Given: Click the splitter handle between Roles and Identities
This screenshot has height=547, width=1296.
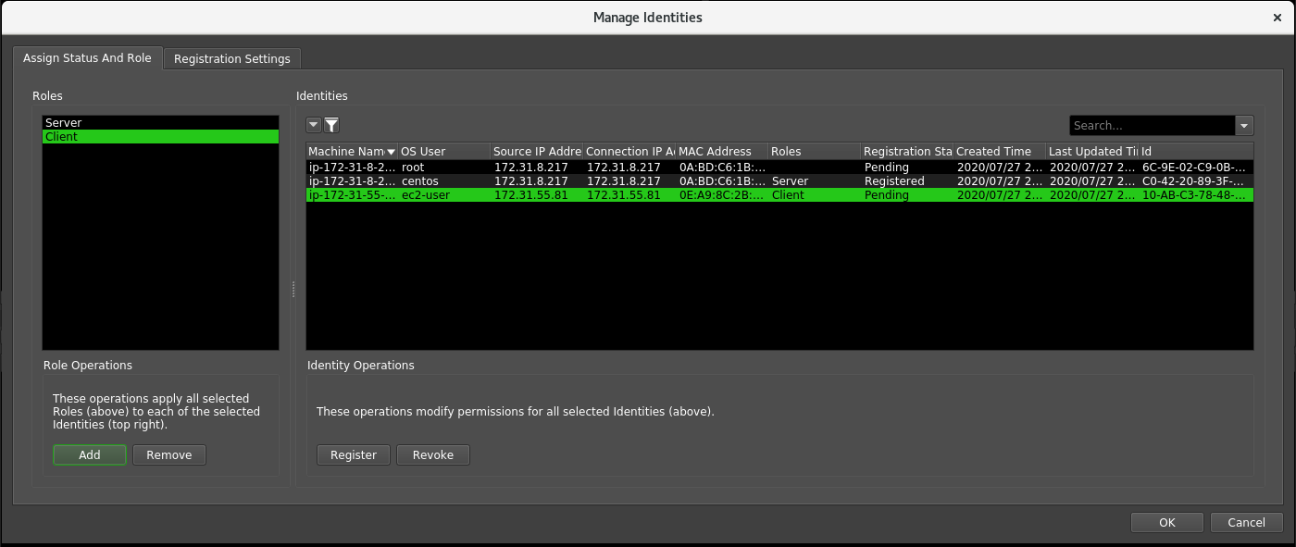Looking at the screenshot, I should (293, 290).
